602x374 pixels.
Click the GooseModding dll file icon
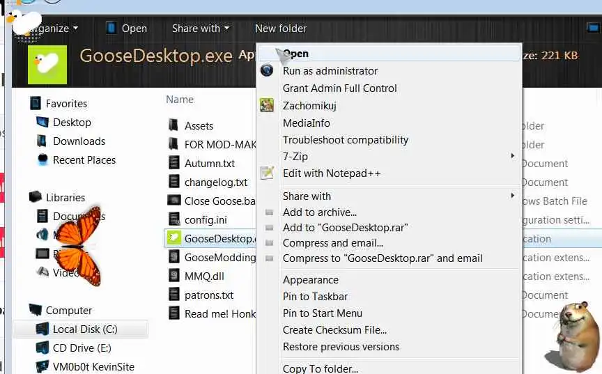tap(174, 256)
